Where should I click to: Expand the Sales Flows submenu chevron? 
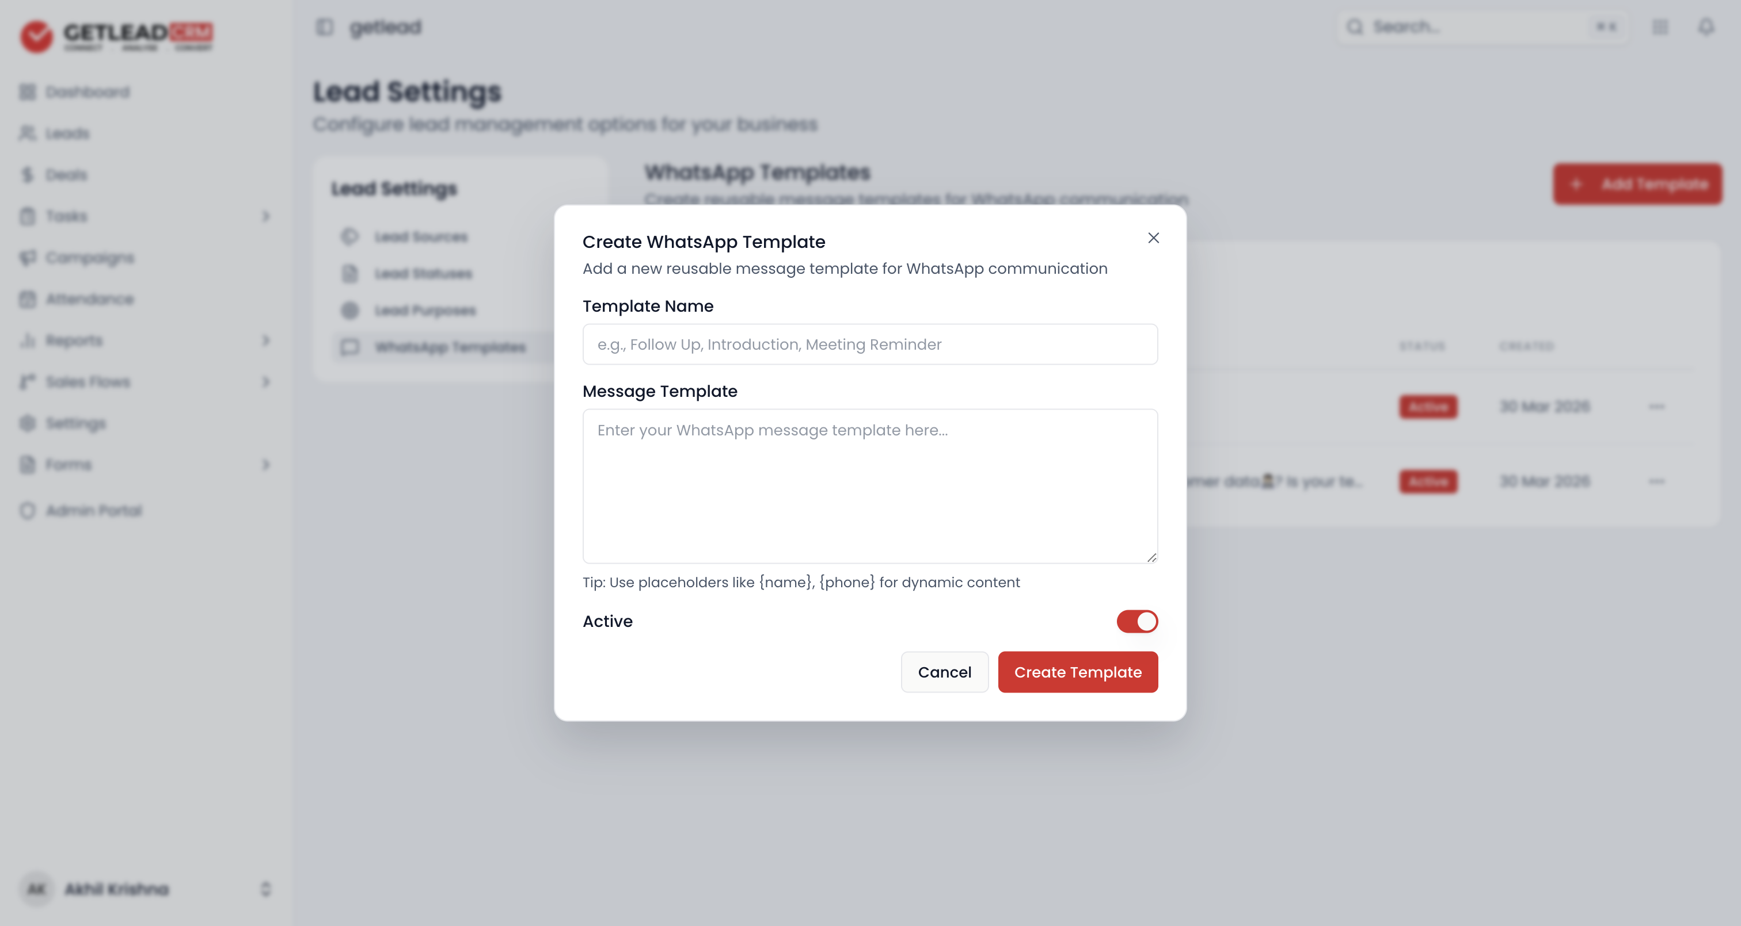[265, 381]
